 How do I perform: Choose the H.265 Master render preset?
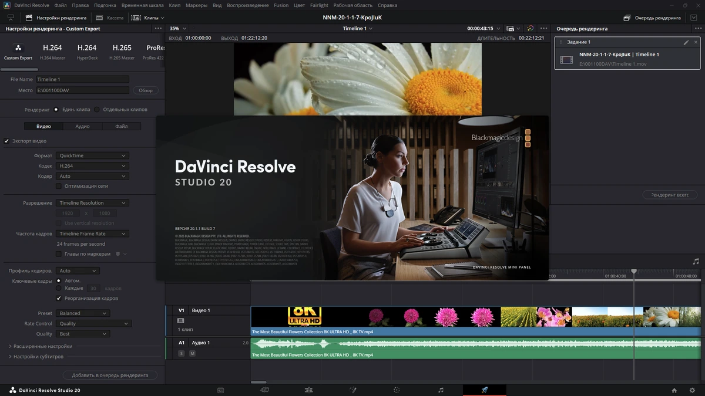coord(122,52)
